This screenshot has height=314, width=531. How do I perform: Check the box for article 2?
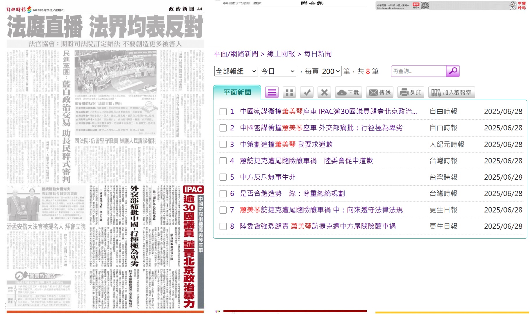223,128
